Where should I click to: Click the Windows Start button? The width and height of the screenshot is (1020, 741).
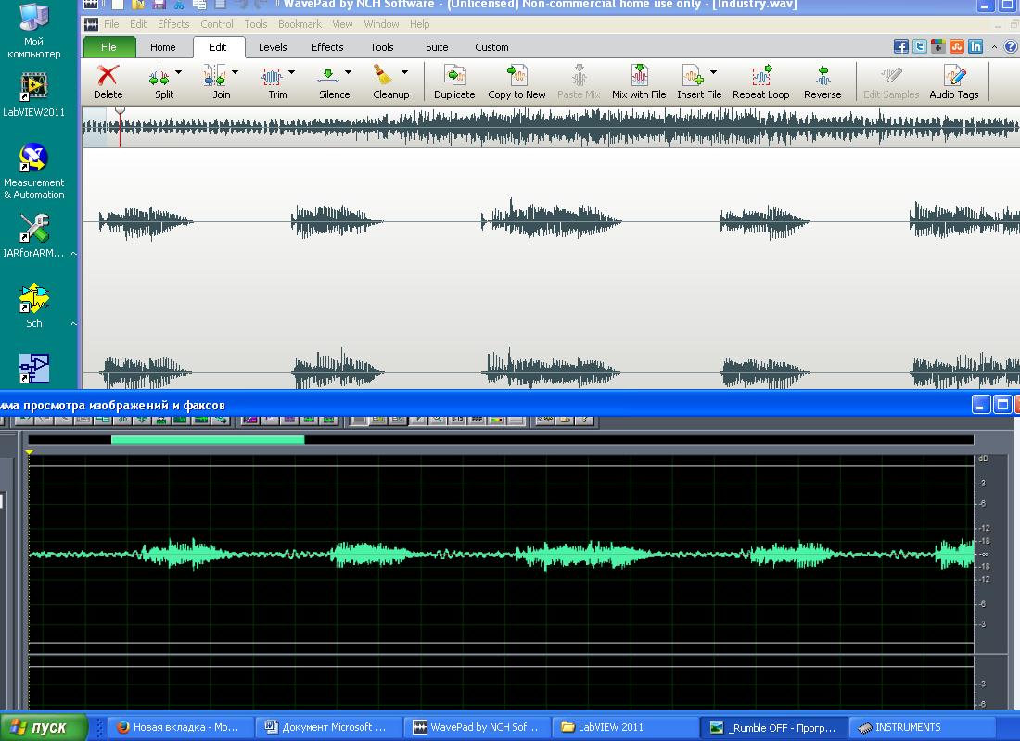pos(44,727)
